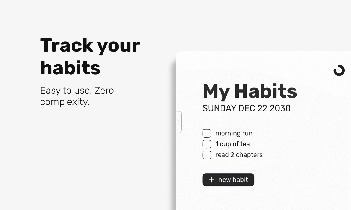The width and height of the screenshot is (351, 210).
Task: Collapse the panel using the left chevron handle
Action: (179, 122)
